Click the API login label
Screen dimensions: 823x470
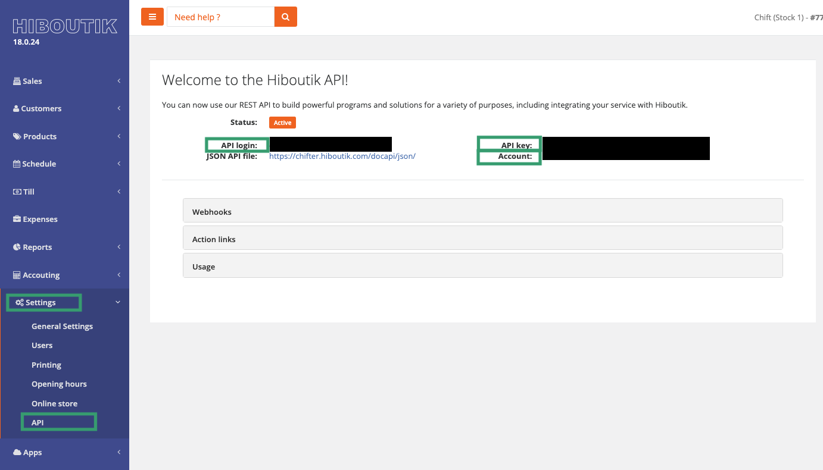pyautogui.click(x=239, y=145)
